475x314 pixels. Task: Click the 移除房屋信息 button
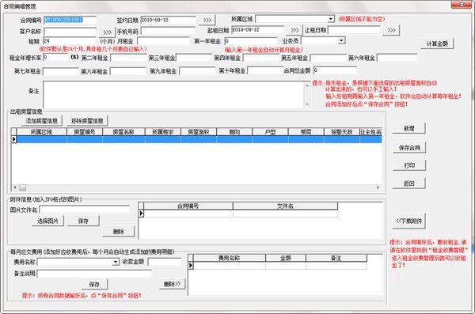(x=87, y=121)
